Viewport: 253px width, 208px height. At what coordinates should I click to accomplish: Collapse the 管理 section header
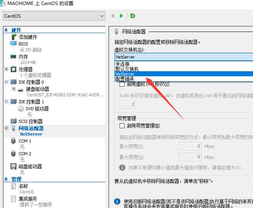[6, 179]
